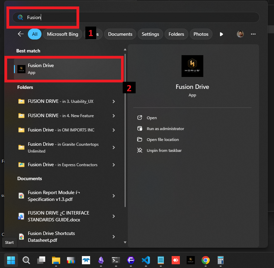Open the Terminal from the taskbar
The height and width of the screenshot is (268, 274).
pyautogui.click(x=116, y=260)
